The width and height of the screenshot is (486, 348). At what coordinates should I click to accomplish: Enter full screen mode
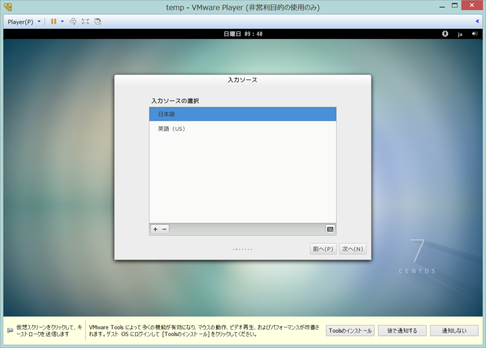pos(85,21)
